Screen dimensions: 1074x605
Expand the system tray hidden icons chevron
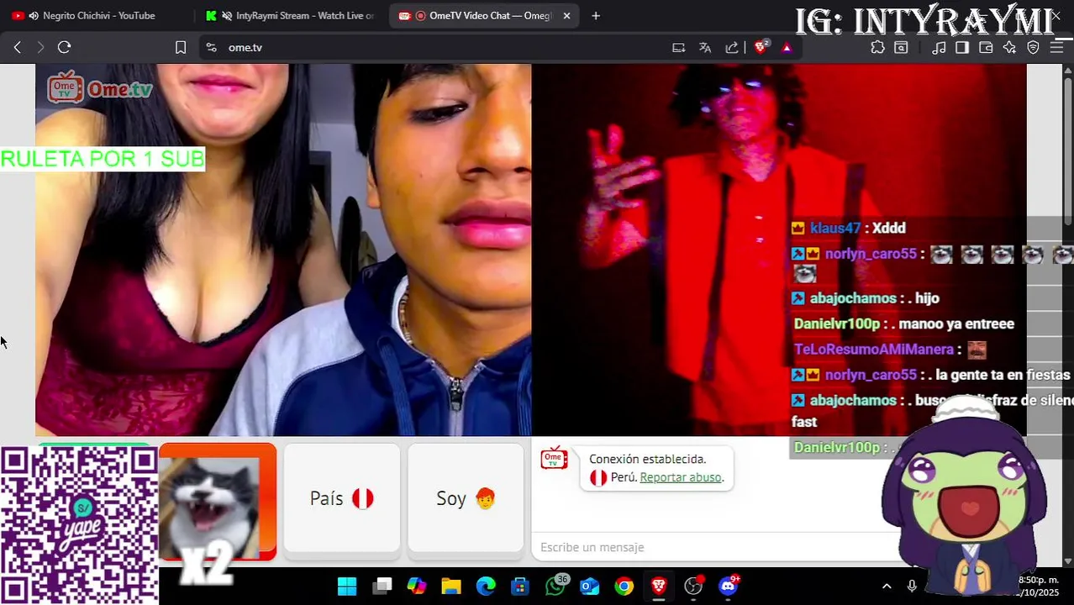pos(887,586)
